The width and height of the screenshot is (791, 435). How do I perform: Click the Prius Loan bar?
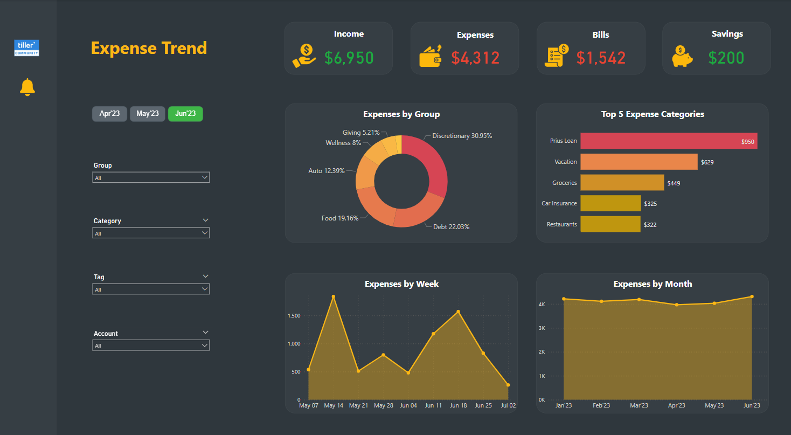point(668,141)
